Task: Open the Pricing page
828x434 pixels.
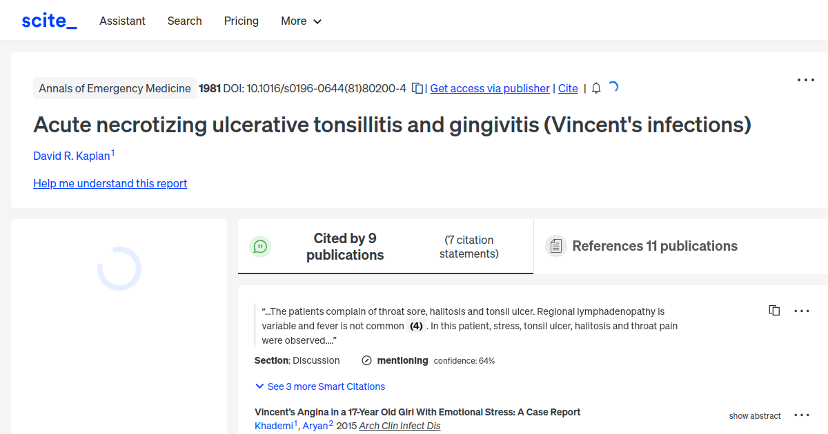Action: tap(241, 21)
